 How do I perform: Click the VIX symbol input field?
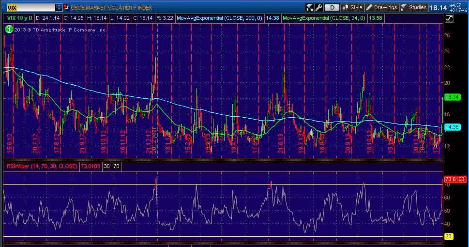pyautogui.click(x=30, y=7)
